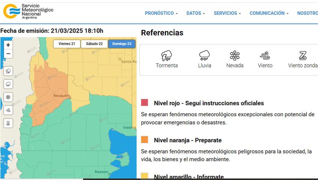The height and width of the screenshot is (180, 318).
Task: Select the Domingo 23 tab
Action: click(x=122, y=44)
